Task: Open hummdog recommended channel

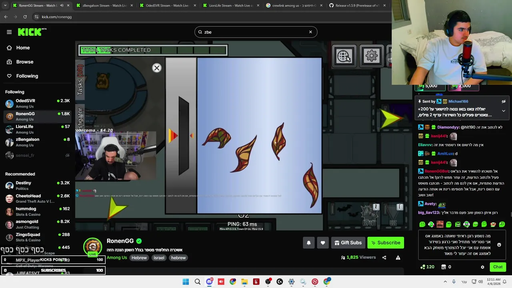Action: coord(38,211)
